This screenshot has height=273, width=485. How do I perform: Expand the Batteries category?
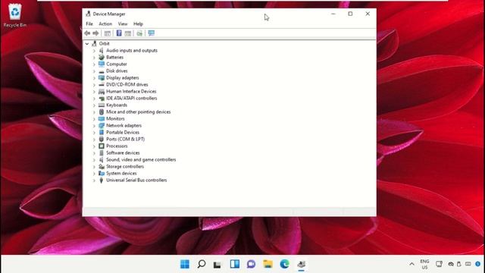click(x=94, y=58)
